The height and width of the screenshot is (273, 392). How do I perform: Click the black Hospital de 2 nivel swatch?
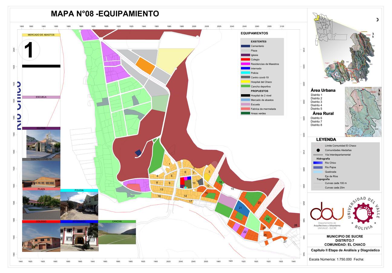(x=245, y=95)
